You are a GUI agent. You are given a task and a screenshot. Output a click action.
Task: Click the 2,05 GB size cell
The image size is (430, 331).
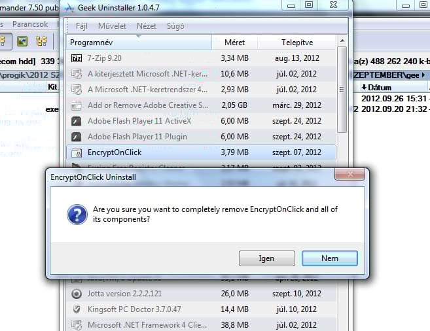(x=234, y=105)
